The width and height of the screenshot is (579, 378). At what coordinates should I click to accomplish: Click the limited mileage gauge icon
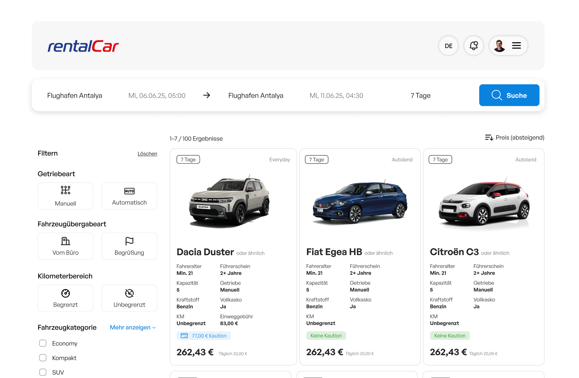(x=65, y=293)
